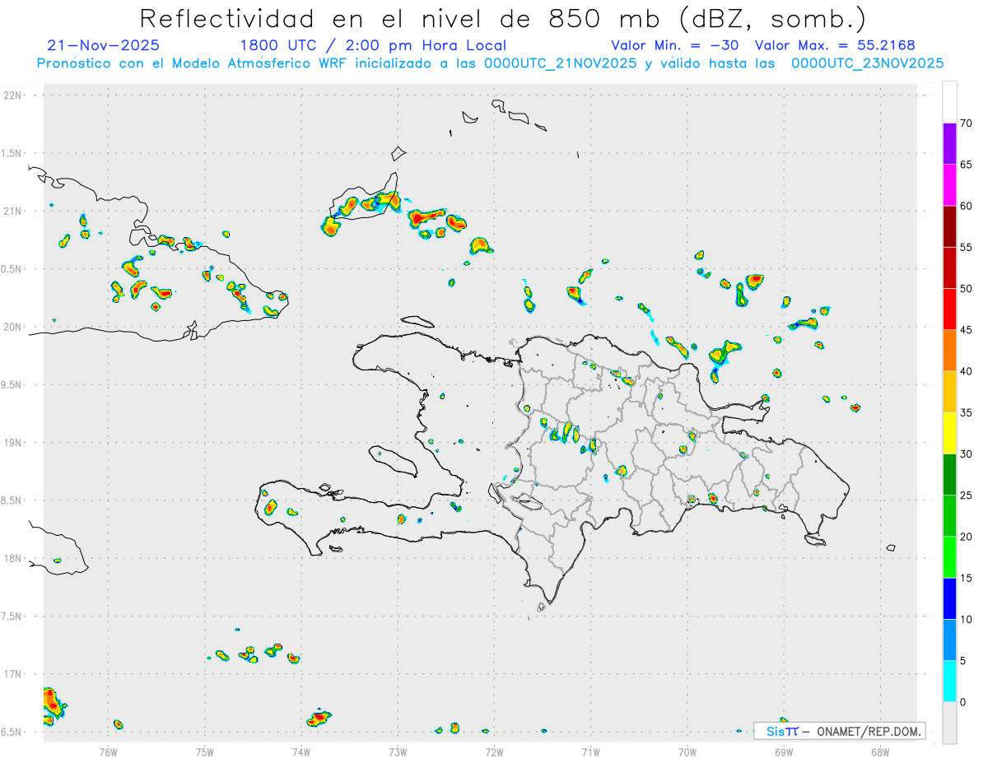Select the date label '21-Nov-2025'
Screen dimensions: 988x763
coord(103,45)
